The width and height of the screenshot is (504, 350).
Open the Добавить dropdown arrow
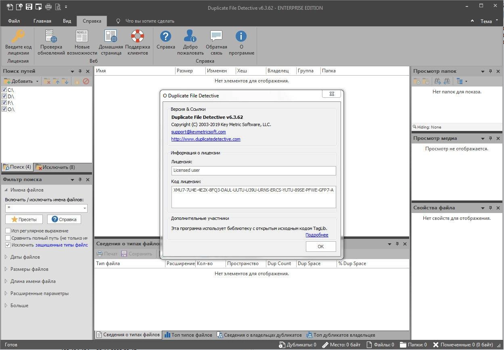tap(37, 81)
